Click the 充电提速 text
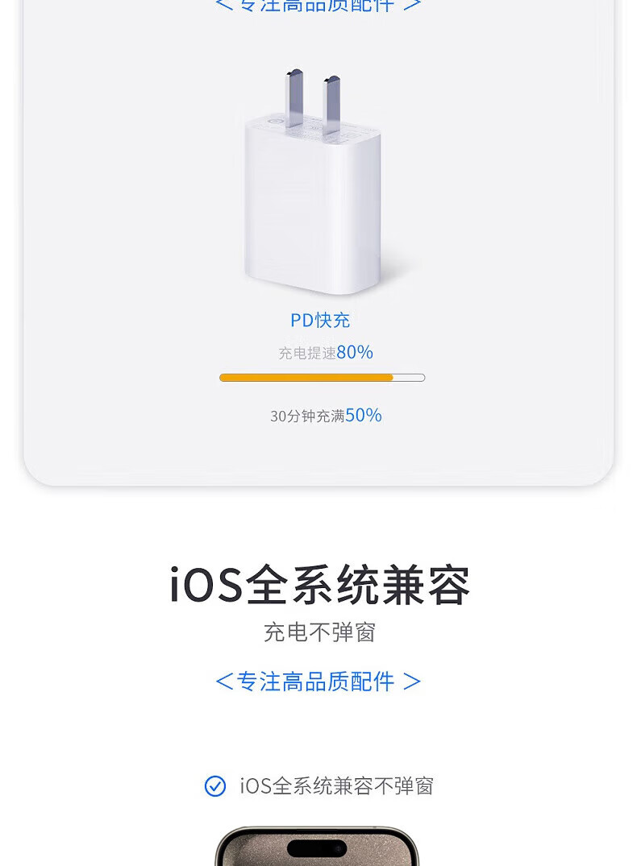The height and width of the screenshot is (866, 637). (x=307, y=353)
